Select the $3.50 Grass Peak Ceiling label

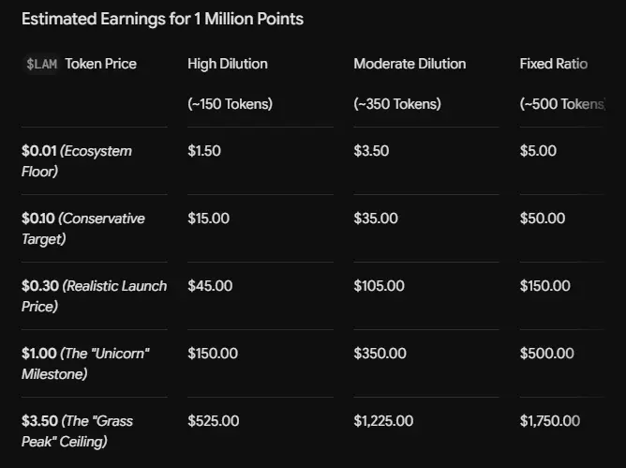77,431
